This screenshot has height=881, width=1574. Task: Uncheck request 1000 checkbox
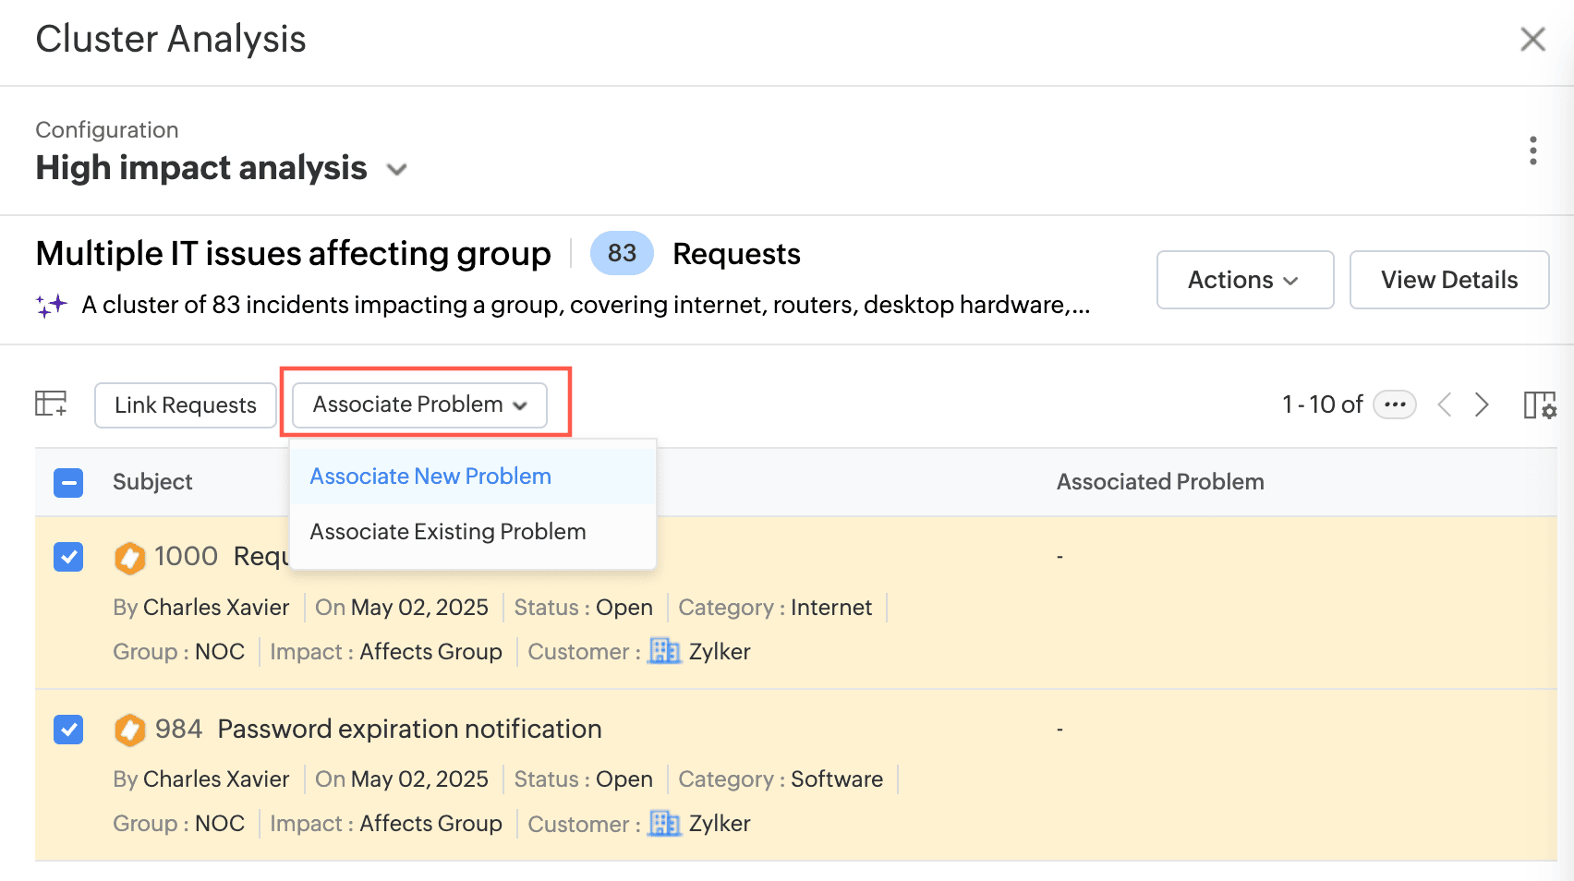[x=68, y=557]
